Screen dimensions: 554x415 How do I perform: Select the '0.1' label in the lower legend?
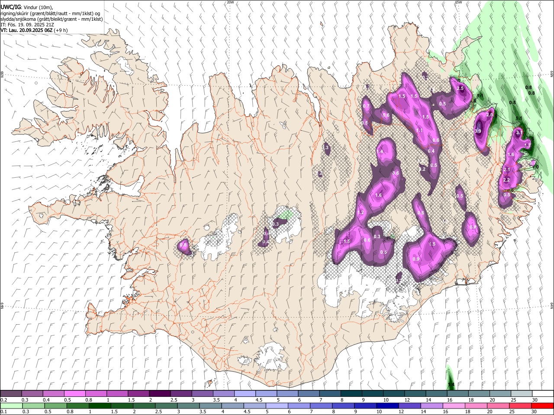pos(4,412)
